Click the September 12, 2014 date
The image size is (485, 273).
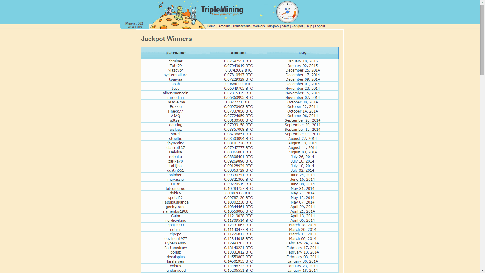[303, 130]
